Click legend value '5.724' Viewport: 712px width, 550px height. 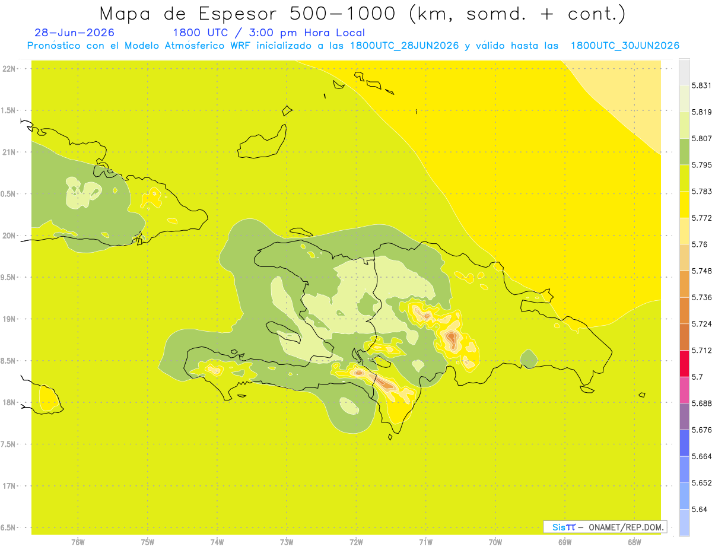(x=701, y=323)
